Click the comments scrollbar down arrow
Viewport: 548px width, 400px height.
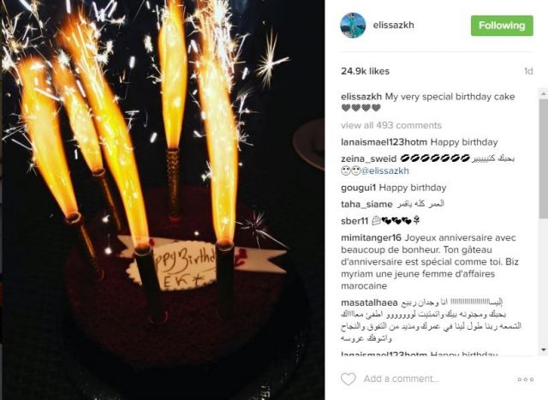click(x=544, y=349)
